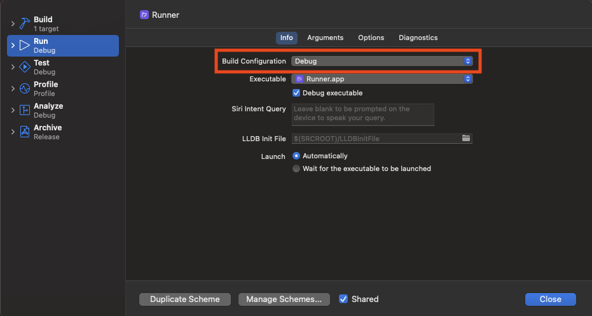This screenshot has width=592, height=316.
Task: Switch to the Options tab
Action: click(371, 38)
